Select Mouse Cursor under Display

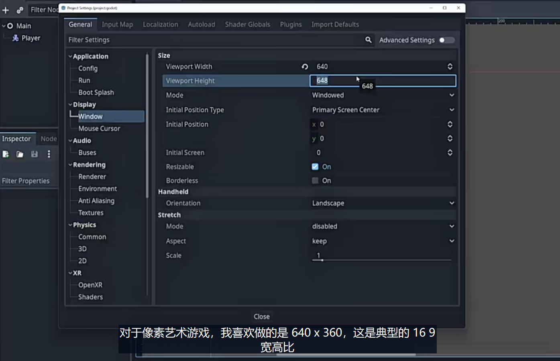(99, 129)
